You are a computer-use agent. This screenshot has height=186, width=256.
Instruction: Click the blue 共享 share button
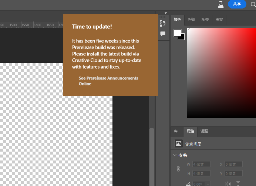pyautogui.click(x=237, y=4)
